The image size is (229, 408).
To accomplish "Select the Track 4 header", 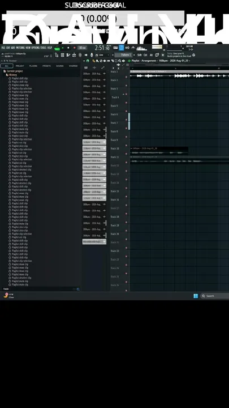I will tap(115, 97).
